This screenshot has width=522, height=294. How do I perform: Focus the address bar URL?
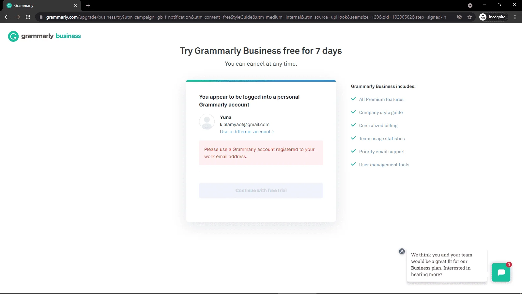click(246, 17)
